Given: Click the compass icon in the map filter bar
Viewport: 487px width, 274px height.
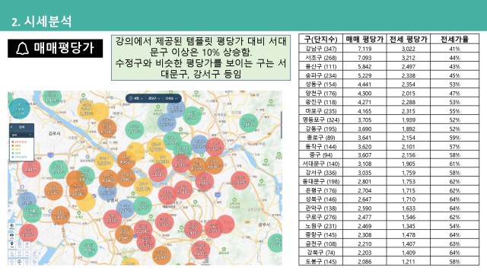Looking at the screenshot, I should point(130,98).
